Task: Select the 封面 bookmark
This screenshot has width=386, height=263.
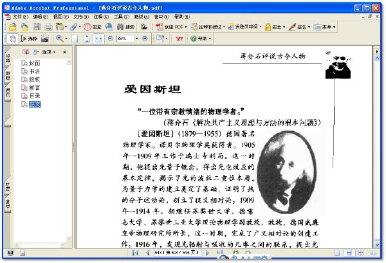Action: [35, 63]
